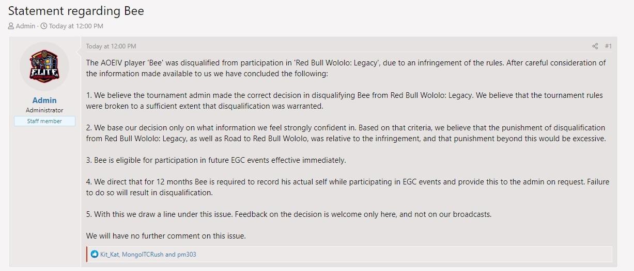Screen dimensions: 634x271
Task: Open the post timestamp permalink
Action: (111, 46)
